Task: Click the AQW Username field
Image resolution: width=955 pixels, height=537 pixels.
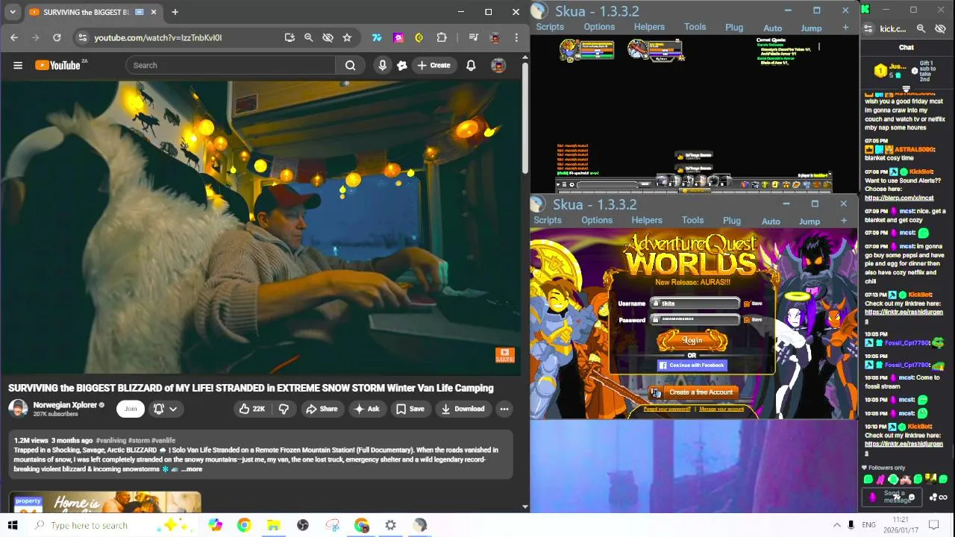Action: (695, 304)
